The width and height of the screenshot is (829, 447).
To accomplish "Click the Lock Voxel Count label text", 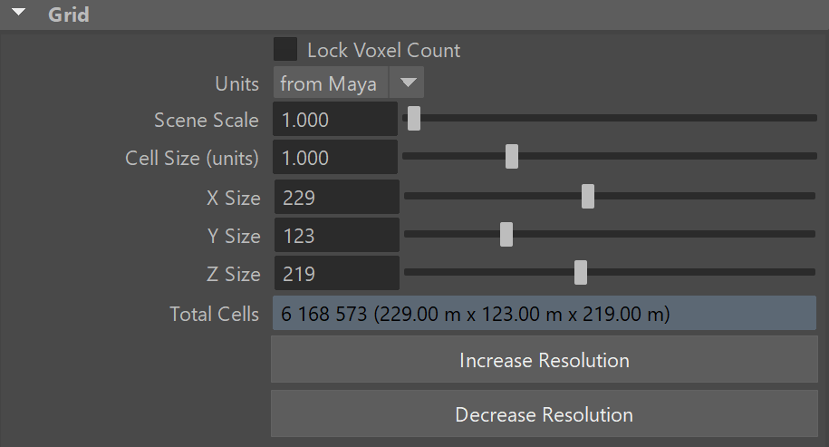I will click(x=384, y=50).
